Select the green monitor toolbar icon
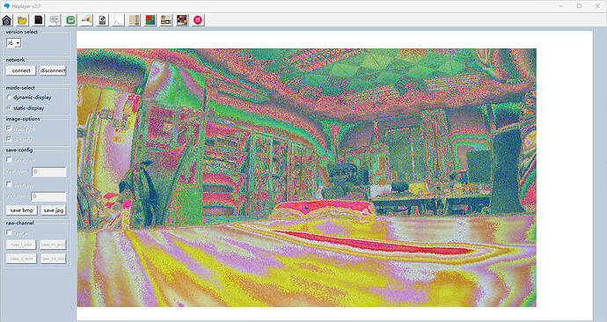This screenshot has height=322, width=607. [70, 20]
